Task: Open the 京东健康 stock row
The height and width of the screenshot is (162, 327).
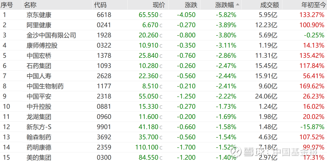Action: pos(39,15)
